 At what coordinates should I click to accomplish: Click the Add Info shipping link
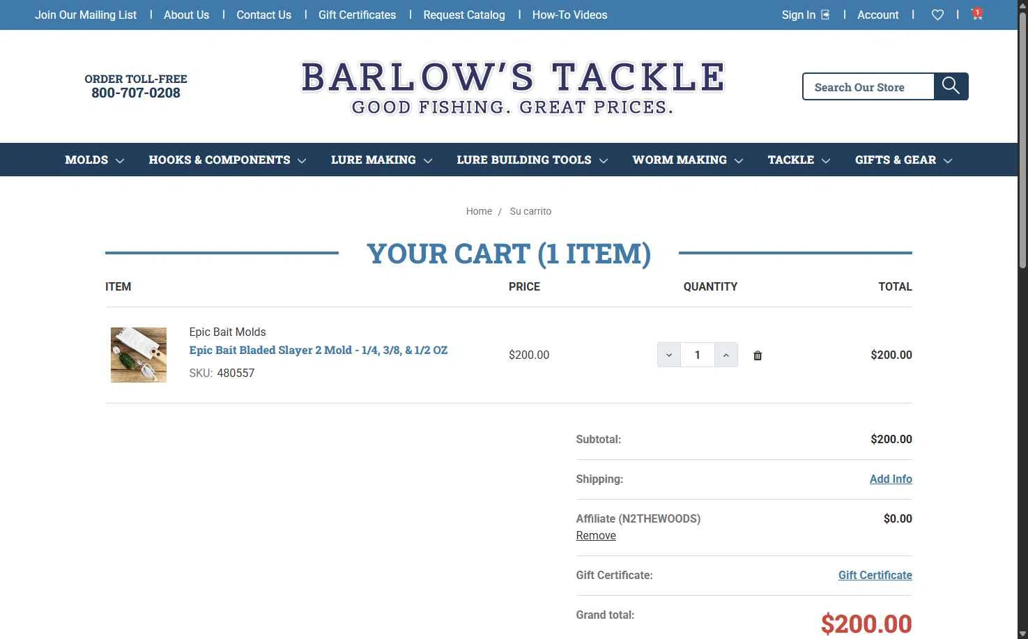click(891, 479)
